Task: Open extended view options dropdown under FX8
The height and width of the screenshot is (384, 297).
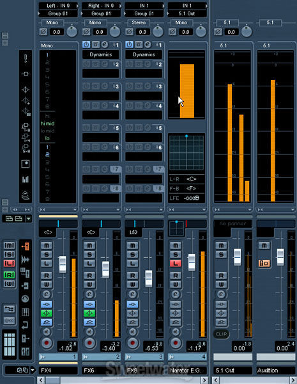Action: click(x=161, y=210)
